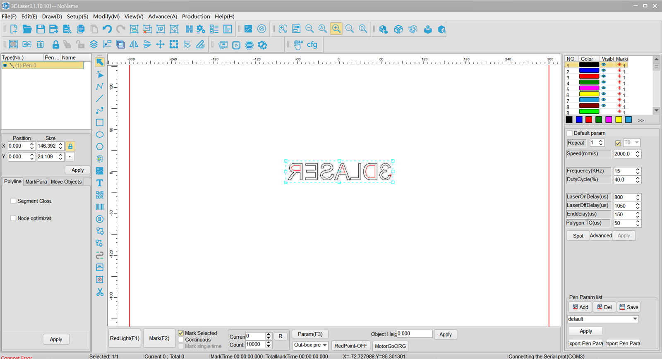Click the RedPoint-OFF button

pyautogui.click(x=350, y=346)
